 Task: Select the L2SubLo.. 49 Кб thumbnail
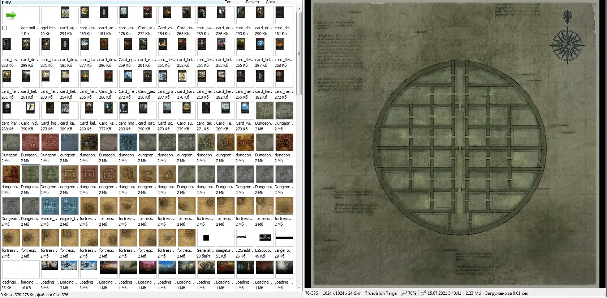(265, 238)
